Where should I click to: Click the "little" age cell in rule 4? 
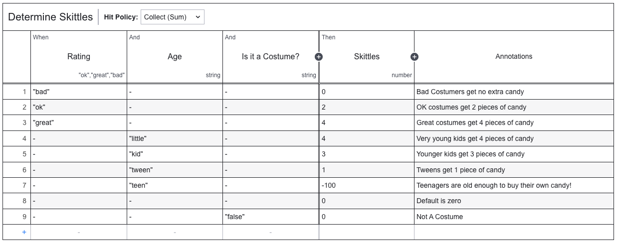(x=175, y=138)
